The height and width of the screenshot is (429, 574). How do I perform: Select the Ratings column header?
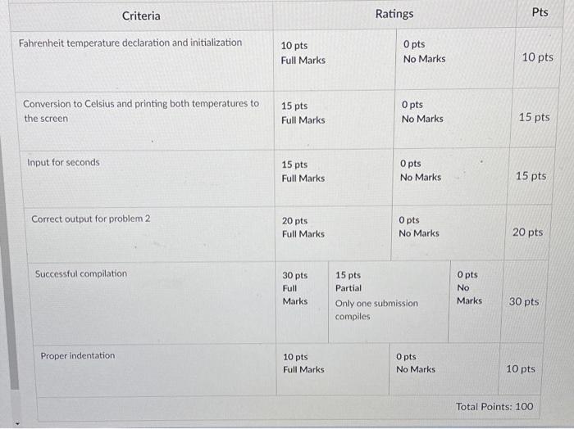pos(394,14)
